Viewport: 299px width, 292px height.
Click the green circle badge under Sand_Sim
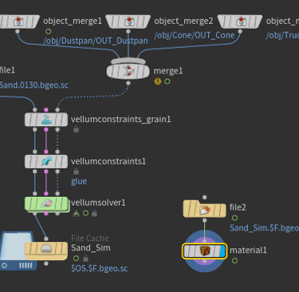[76, 258]
